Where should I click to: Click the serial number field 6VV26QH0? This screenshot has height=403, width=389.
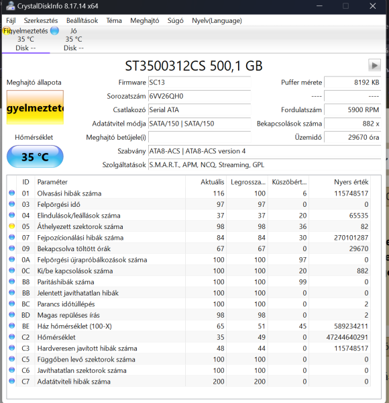click(199, 96)
